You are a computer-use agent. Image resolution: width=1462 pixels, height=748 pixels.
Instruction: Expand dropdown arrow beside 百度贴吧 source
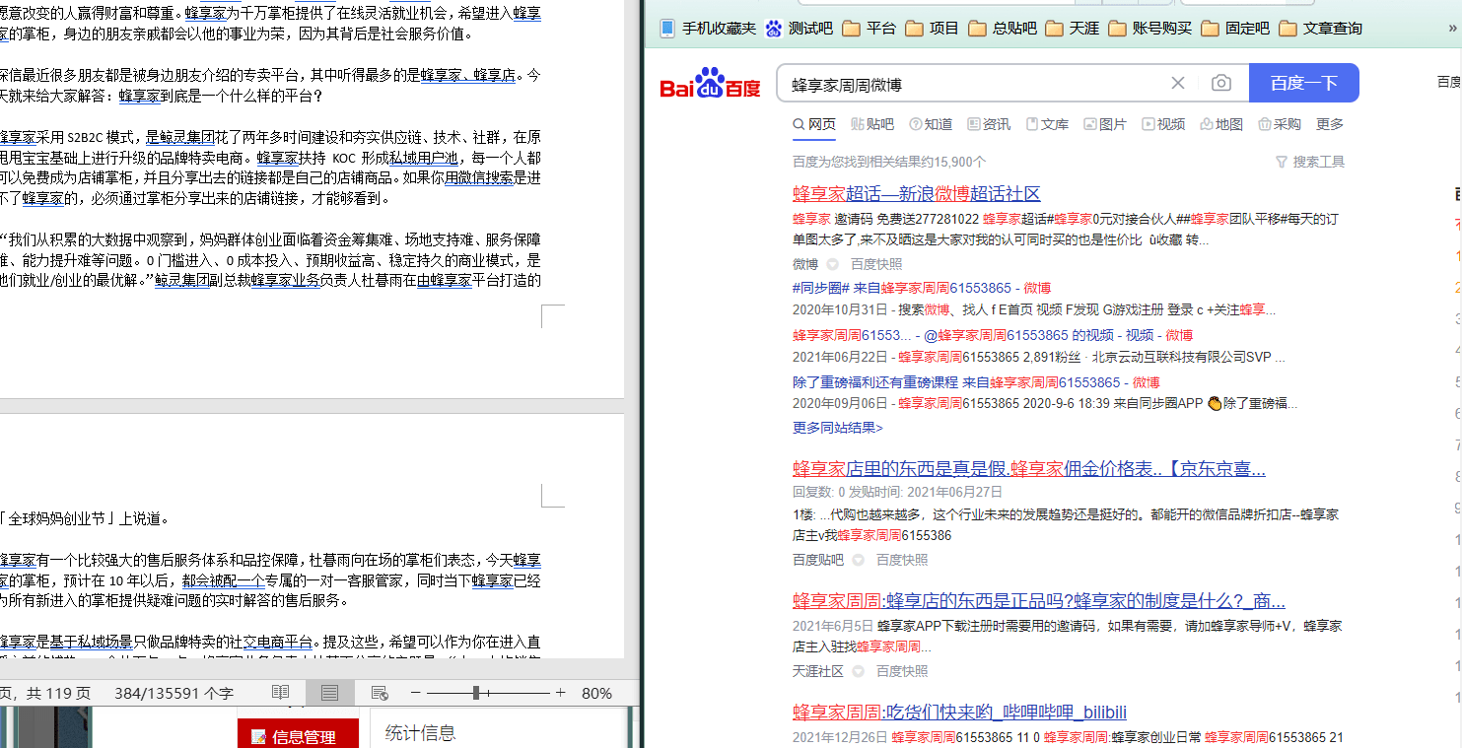coord(858,560)
